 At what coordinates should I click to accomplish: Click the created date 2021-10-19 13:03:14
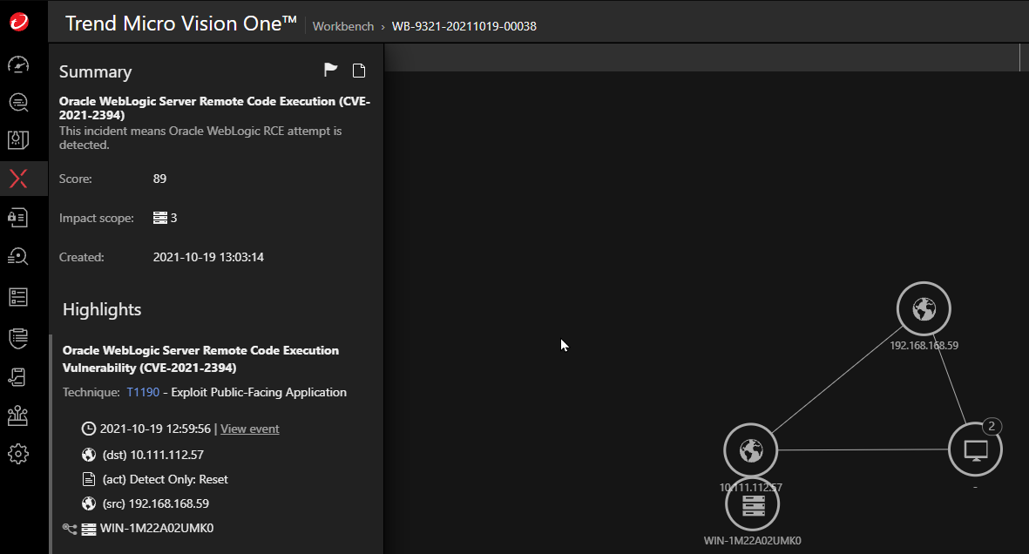tap(209, 257)
